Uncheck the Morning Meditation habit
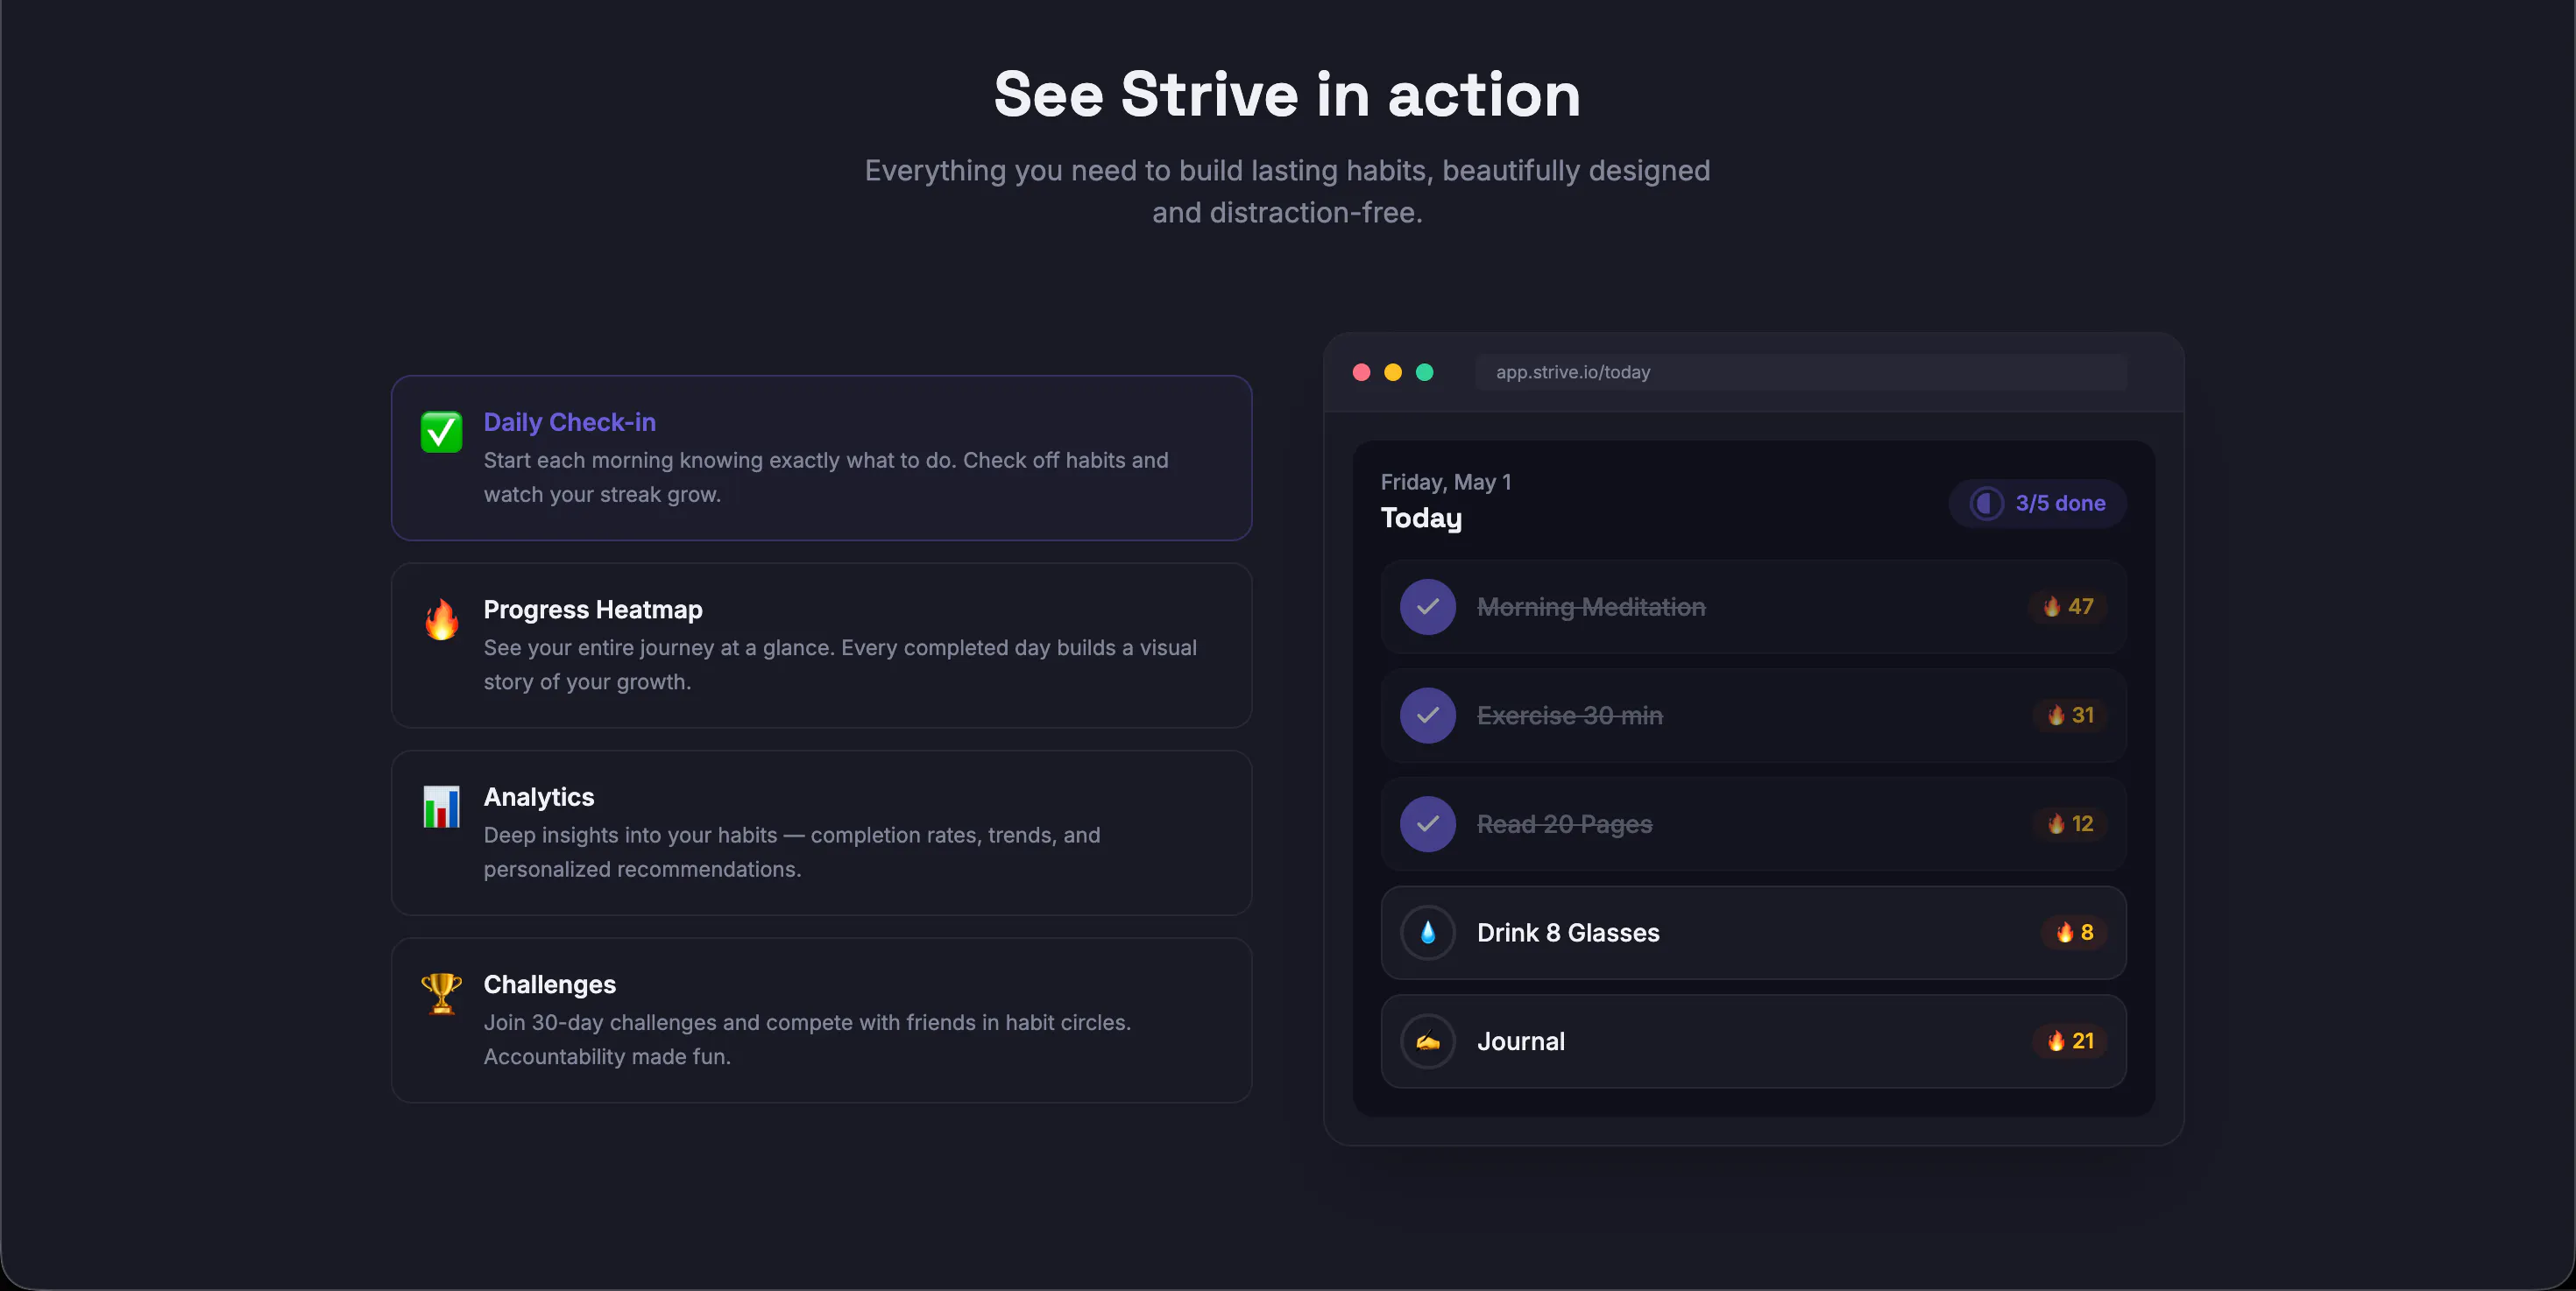 tap(1428, 607)
